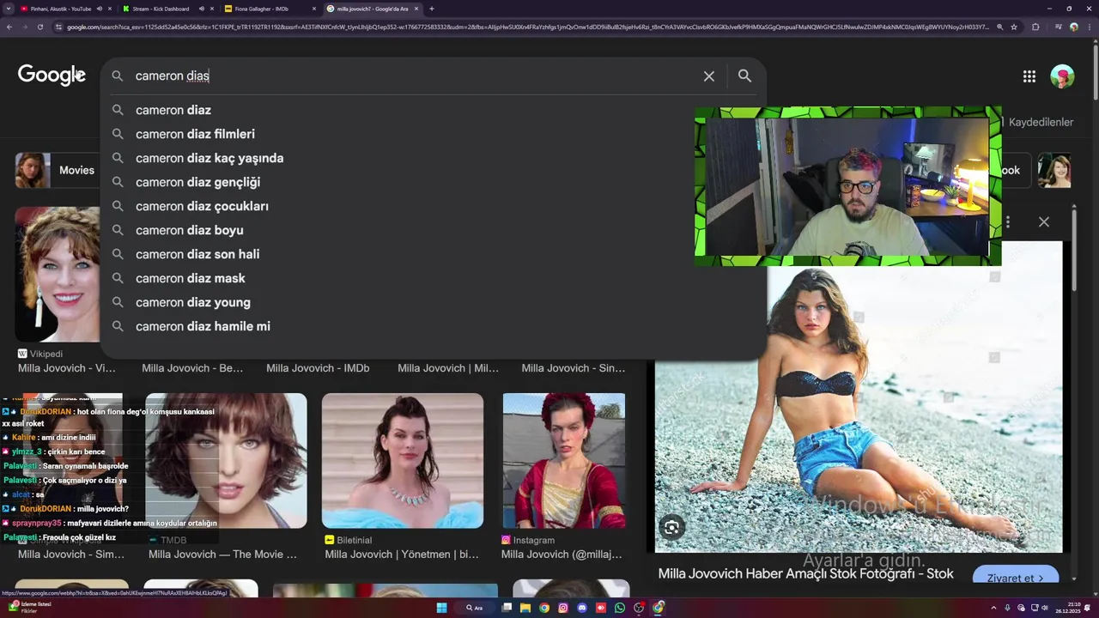1099x618 pixels.
Task: Click the browser address bar URL
Action: coord(527,27)
